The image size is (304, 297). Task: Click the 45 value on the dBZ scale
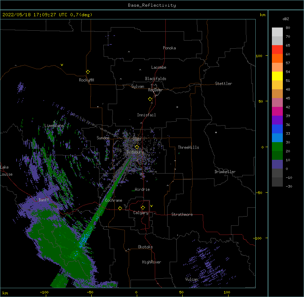point(288,98)
